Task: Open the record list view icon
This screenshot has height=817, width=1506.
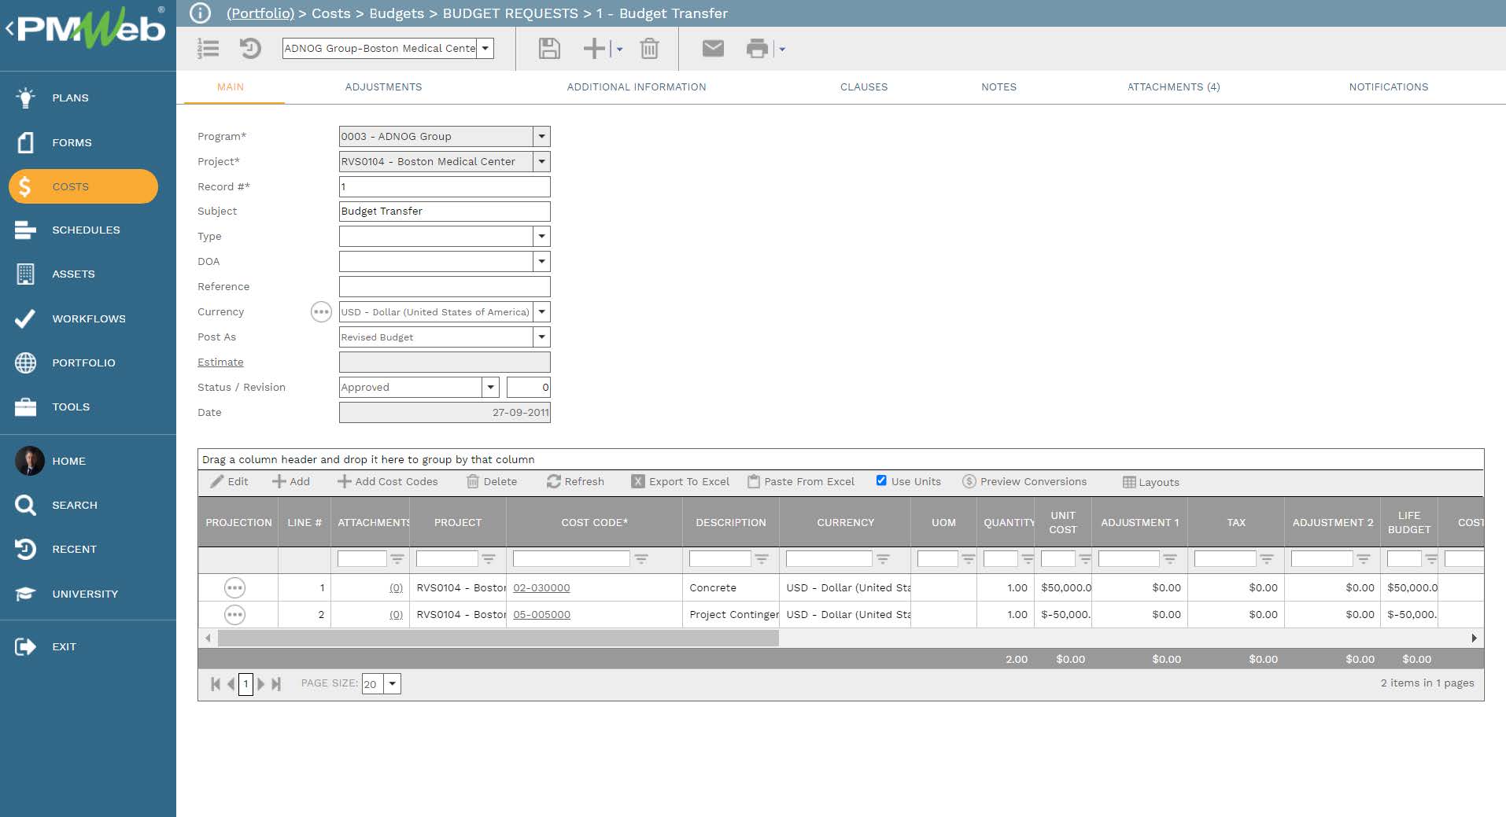Action: coord(209,49)
